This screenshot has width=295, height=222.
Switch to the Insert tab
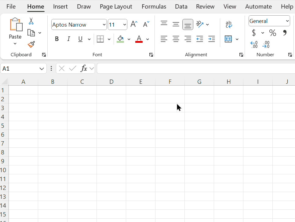60,7
